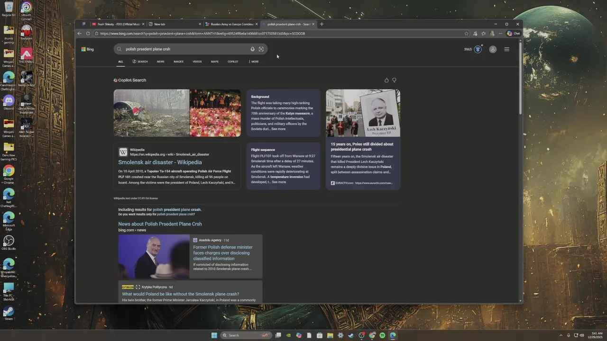
Task: Open 'polish president plane crash' corrected link
Action: click(x=176, y=210)
